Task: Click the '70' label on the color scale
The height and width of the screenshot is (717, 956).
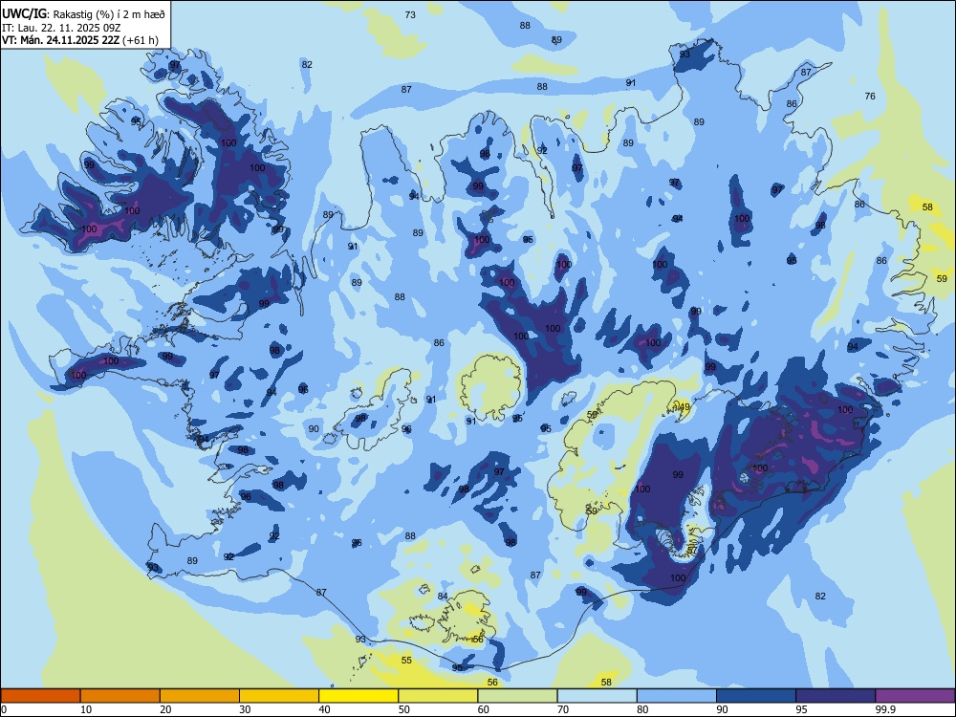Action: click(563, 709)
